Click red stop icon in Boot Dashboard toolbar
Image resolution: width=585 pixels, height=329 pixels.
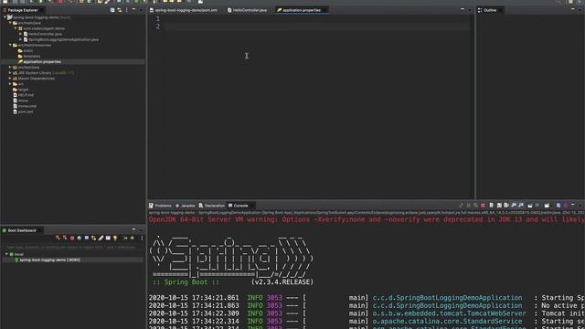pyautogui.click(x=72, y=238)
